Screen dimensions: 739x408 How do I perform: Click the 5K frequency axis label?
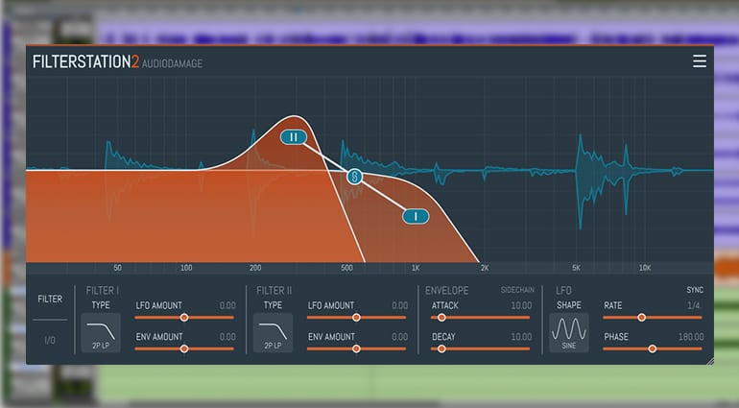point(576,268)
